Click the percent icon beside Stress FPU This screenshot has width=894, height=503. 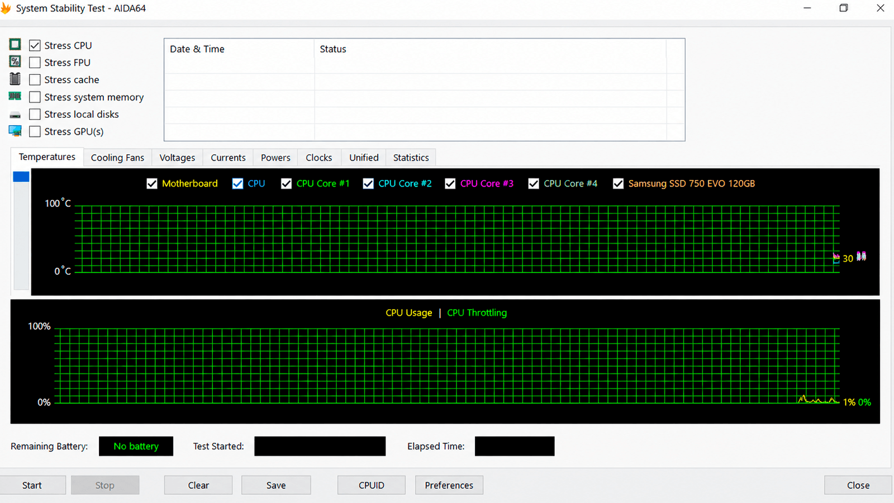(x=15, y=61)
